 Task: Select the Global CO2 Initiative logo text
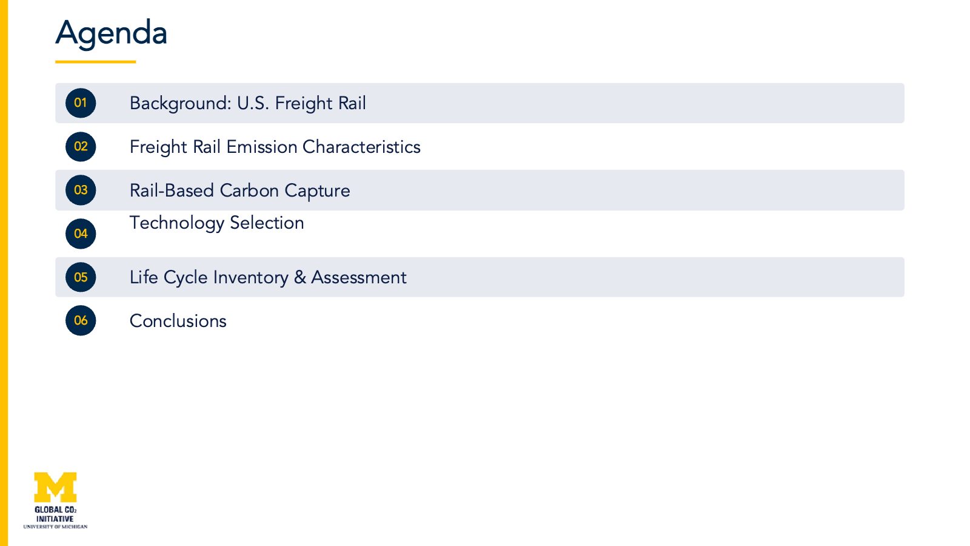(x=55, y=514)
